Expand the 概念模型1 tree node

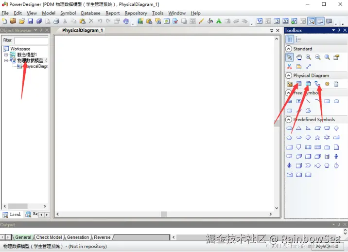6,54
